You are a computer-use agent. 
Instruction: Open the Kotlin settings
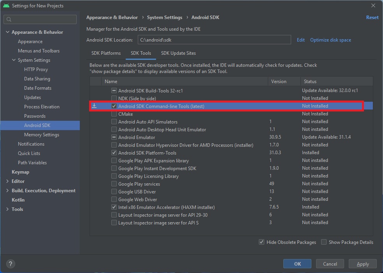pos(18,200)
